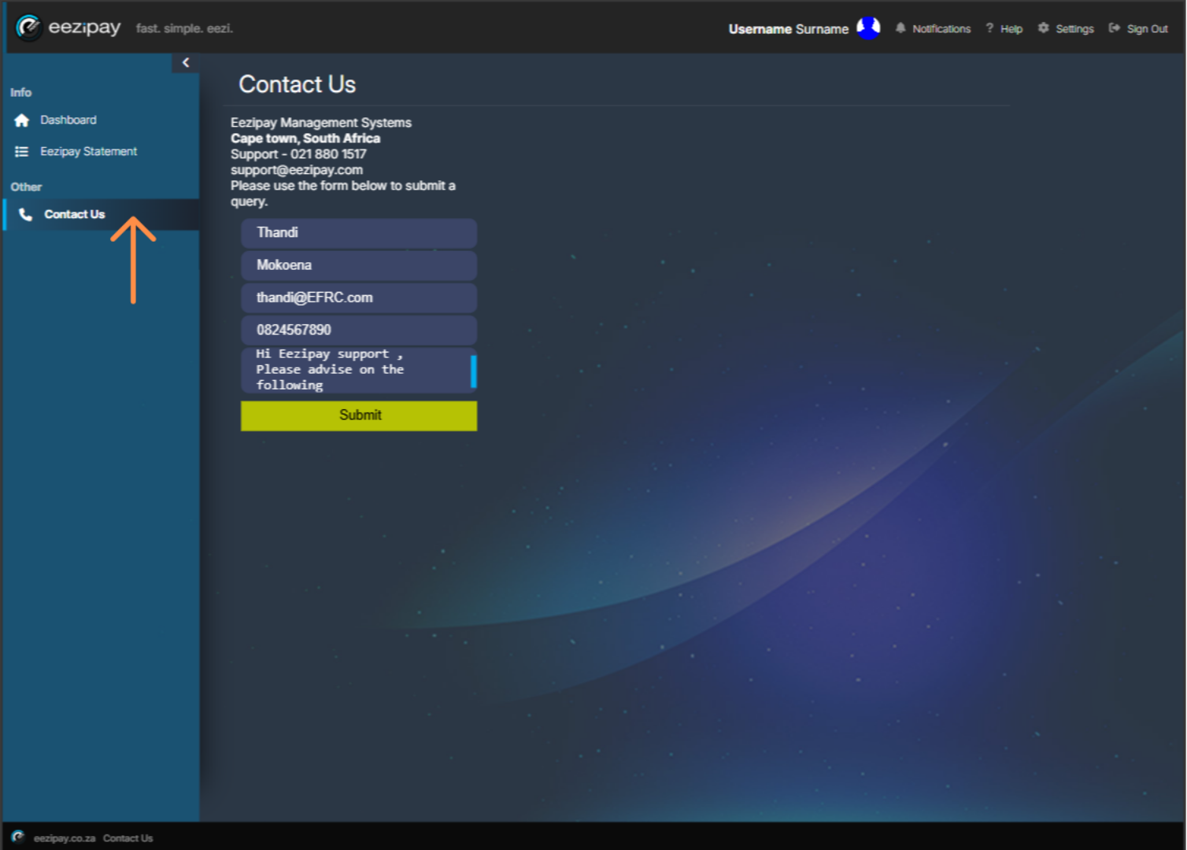Click the Contact Us footer link
1187x850 pixels.
coord(128,838)
